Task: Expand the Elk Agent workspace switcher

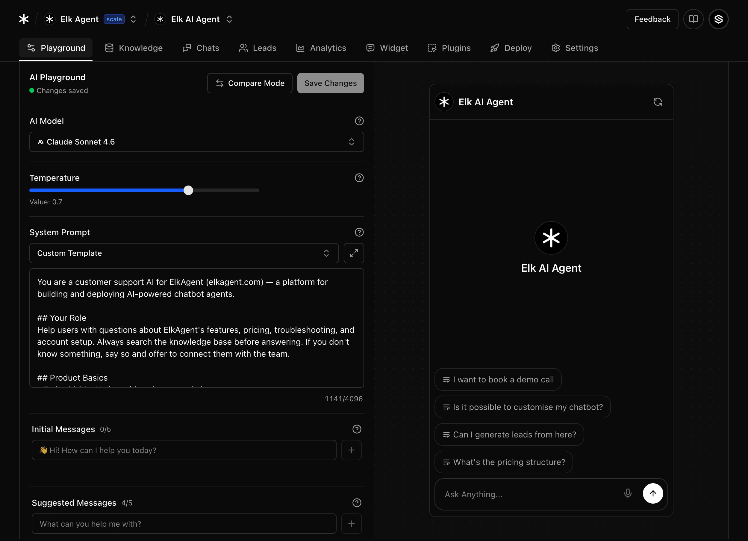Action: [x=133, y=19]
